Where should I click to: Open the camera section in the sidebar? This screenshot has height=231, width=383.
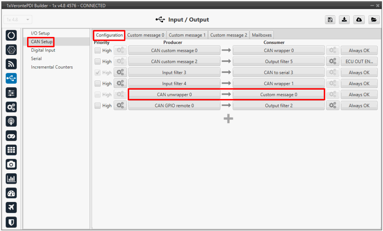pyautogui.click(x=11, y=164)
